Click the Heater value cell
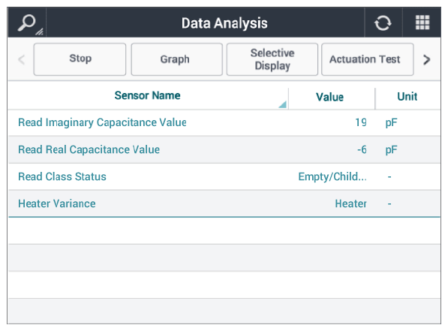 point(350,203)
